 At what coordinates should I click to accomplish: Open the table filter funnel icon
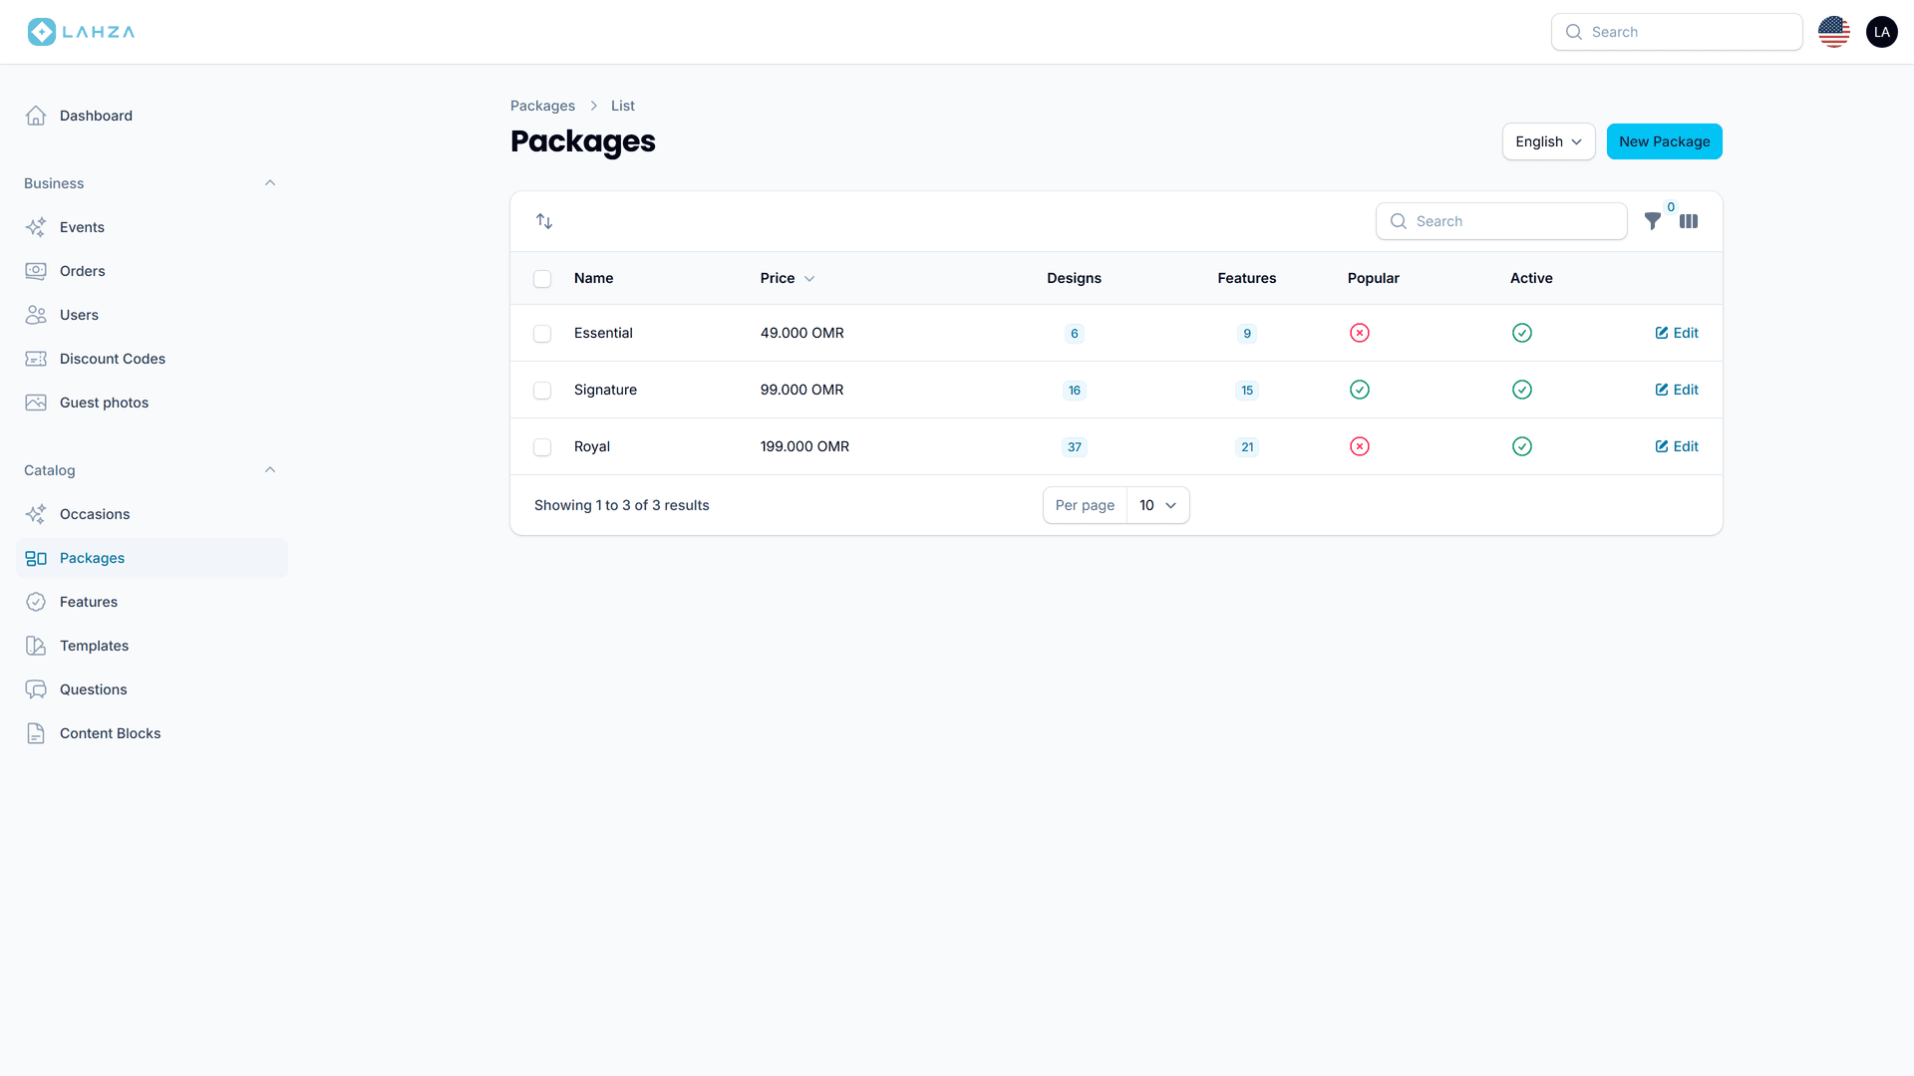1653,221
